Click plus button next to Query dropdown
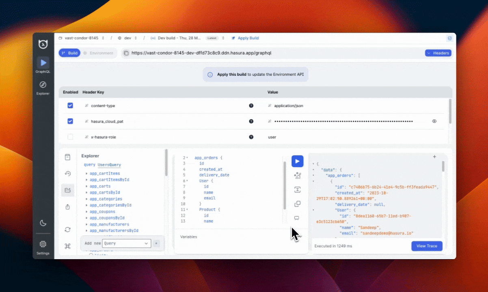 tap(157, 243)
